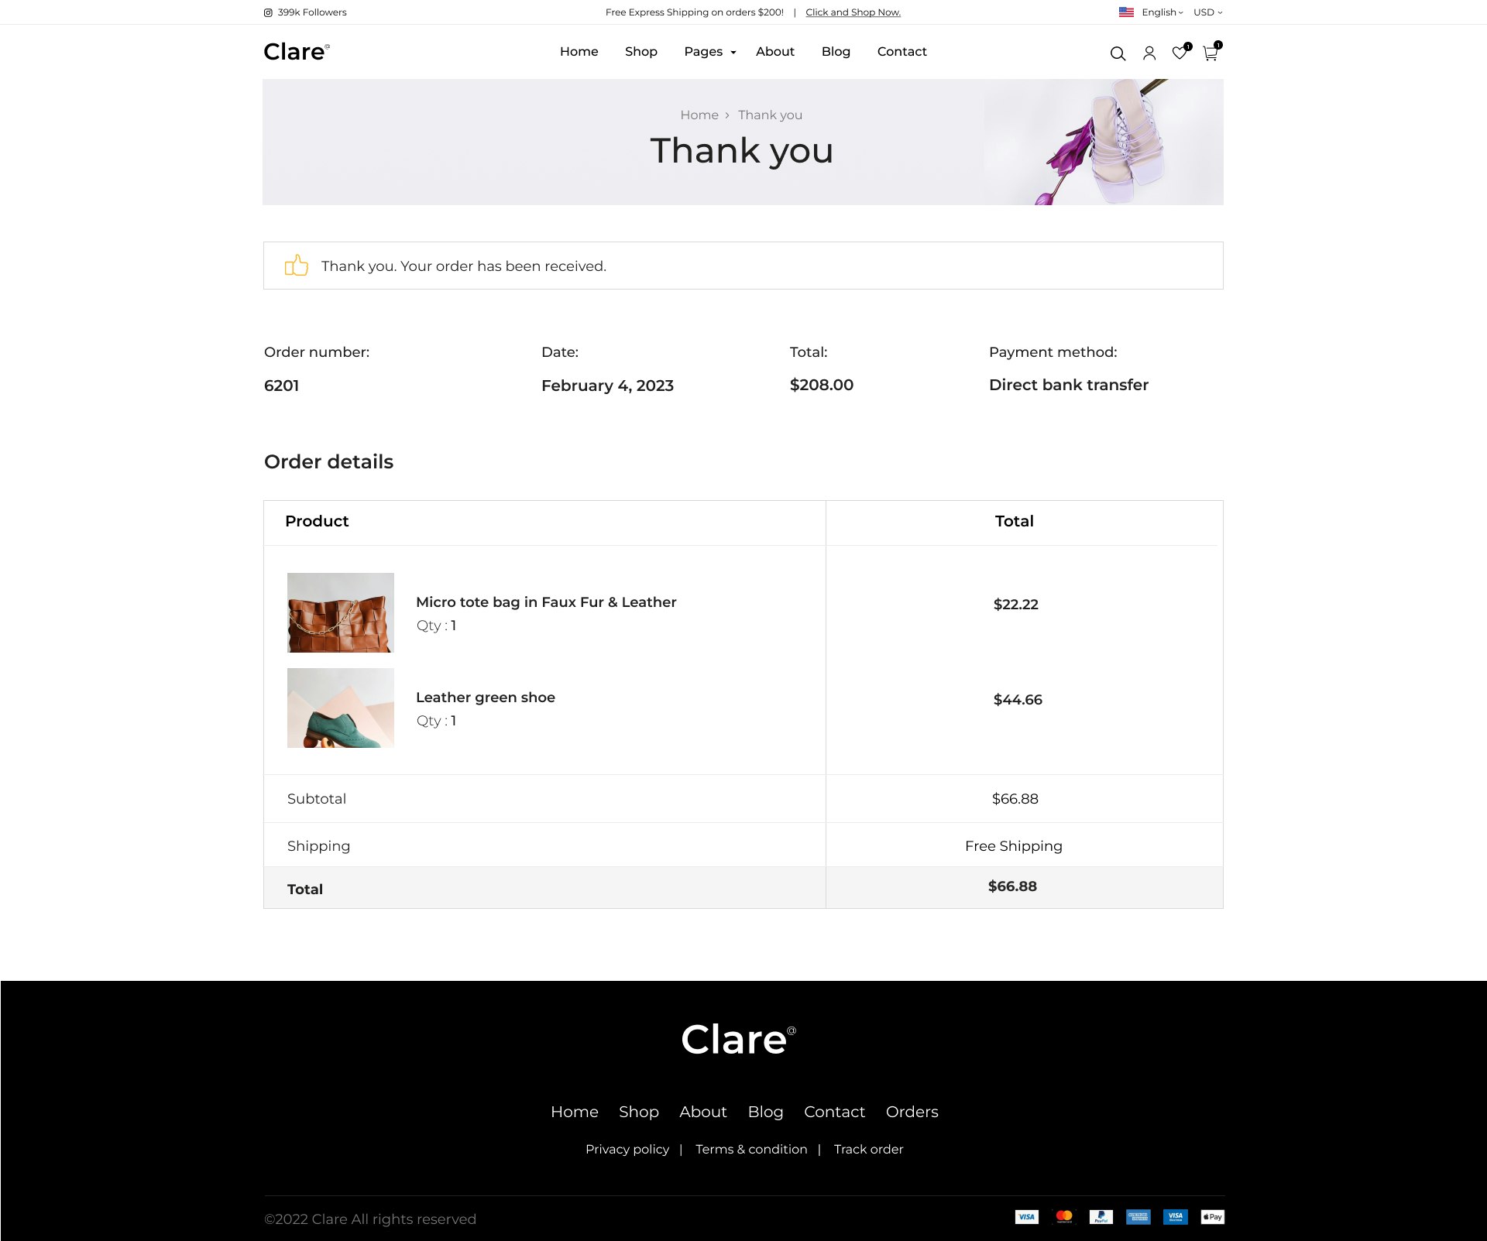This screenshot has width=1487, height=1241.
Task: Open Contact in top navigation
Action: [901, 52]
